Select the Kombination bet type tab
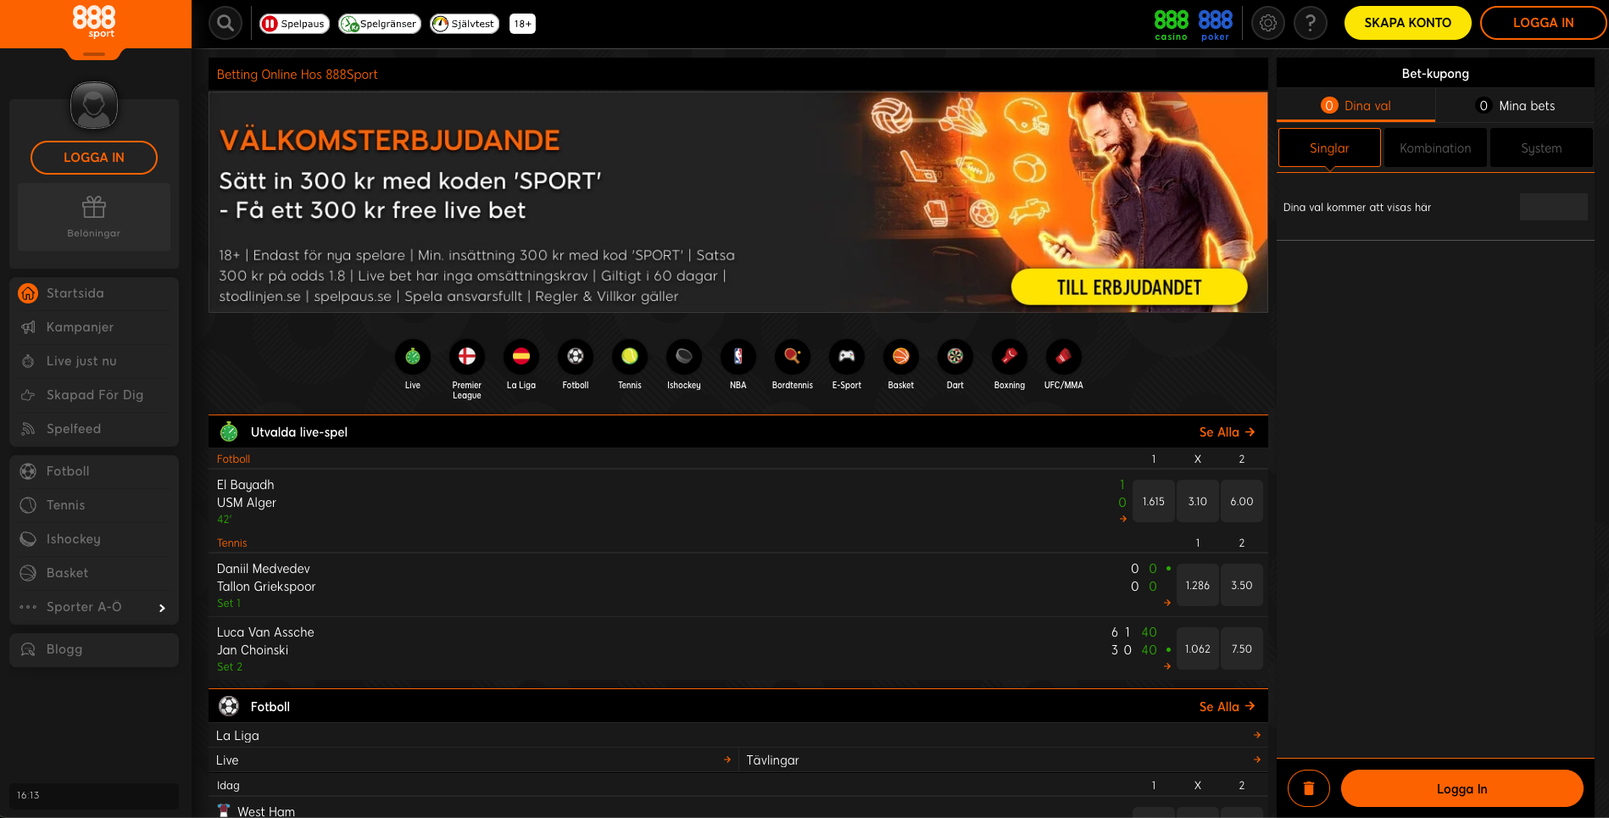 [1435, 148]
